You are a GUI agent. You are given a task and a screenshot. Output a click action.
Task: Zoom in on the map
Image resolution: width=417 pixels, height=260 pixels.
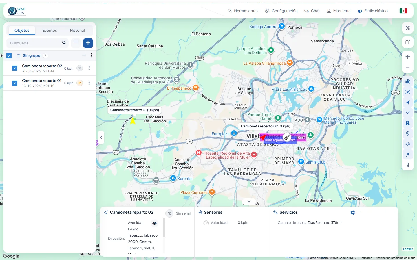[408, 57]
